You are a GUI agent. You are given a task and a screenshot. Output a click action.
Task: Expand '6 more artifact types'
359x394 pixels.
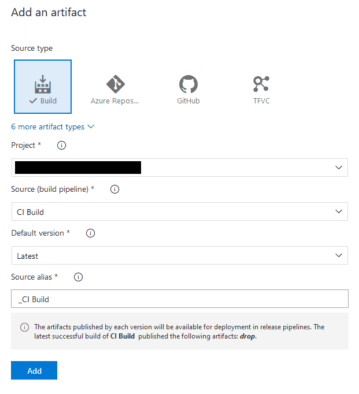[x=53, y=127]
